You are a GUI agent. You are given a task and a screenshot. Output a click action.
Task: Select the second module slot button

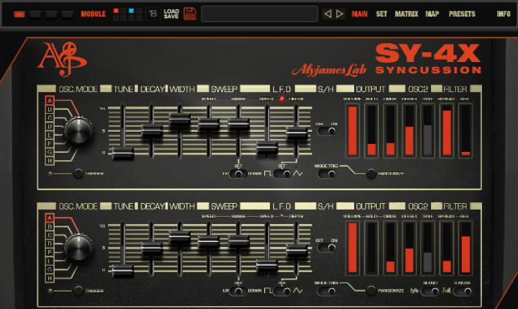tap(35, 14)
